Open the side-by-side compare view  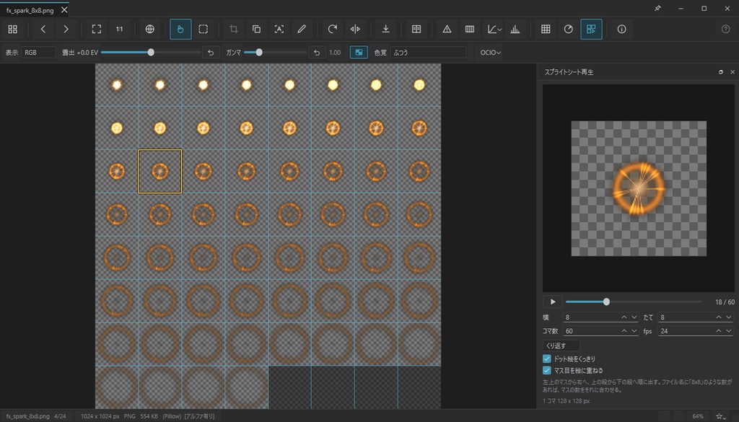coord(416,29)
